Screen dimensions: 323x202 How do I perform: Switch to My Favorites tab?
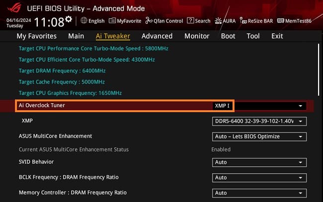(36, 36)
